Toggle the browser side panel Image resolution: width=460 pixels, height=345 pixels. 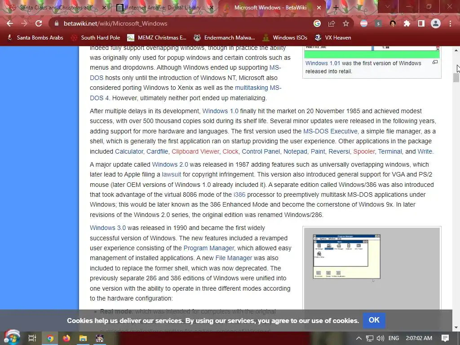click(x=421, y=23)
